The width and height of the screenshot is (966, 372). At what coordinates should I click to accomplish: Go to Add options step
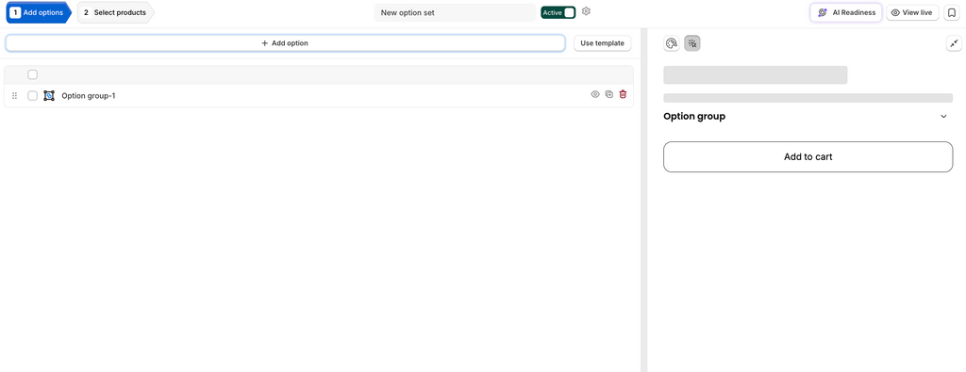tap(38, 12)
